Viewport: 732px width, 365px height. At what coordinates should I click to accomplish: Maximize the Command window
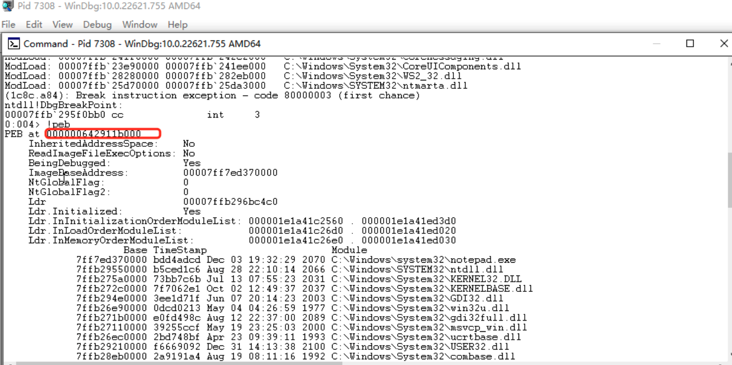coord(690,43)
